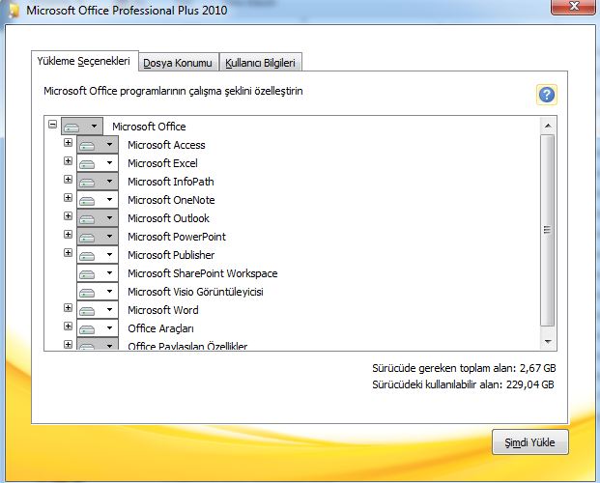This screenshot has width=600, height=483.
Task: Switch to Yükleme Seçenekleri tab
Action: 84,61
